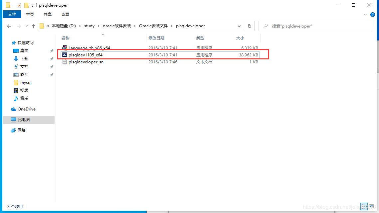The image size is (379, 213).
Task: Open 桌面 in the navigation pane
Action: pyautogui.click(x=24, y=51)
